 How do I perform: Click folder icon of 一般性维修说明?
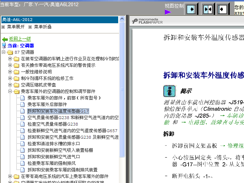(16, 72)
